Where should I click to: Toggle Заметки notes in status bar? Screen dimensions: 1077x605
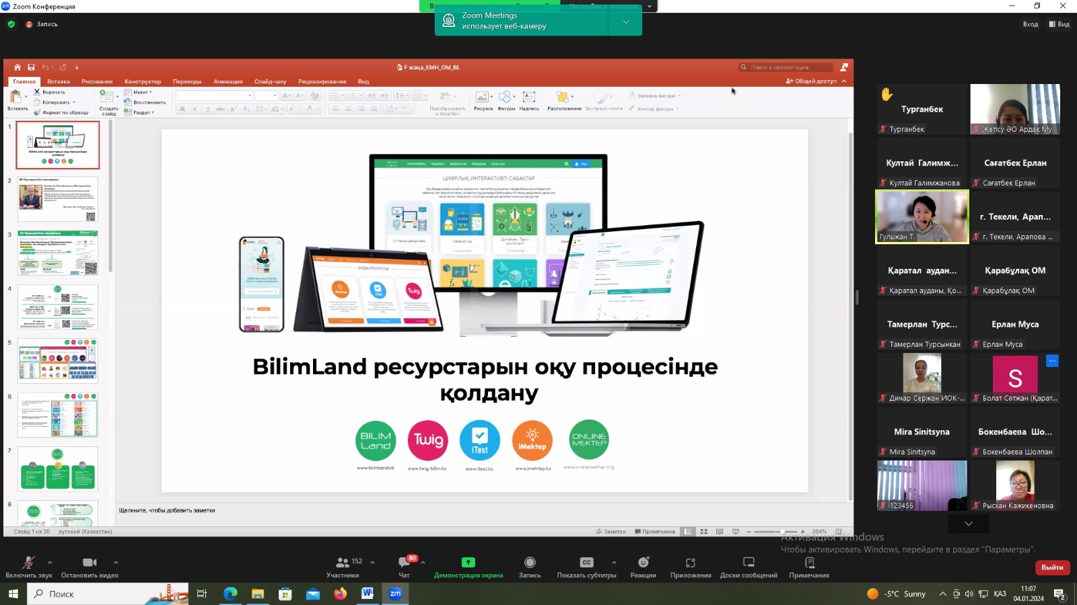[611, 532]
